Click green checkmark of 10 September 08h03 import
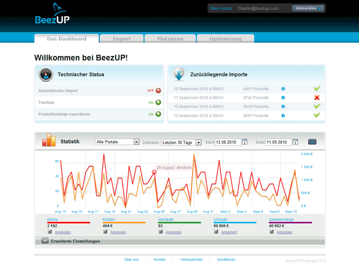 click(317, 106)
